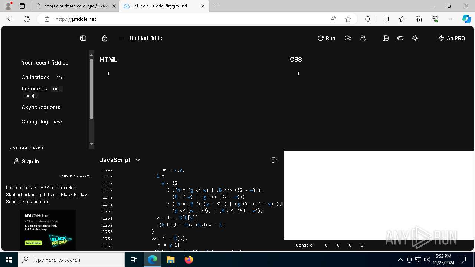475x267 pixels.
Task: Click the lock privacy icon beside fiddle title
Action: [105, 38]
